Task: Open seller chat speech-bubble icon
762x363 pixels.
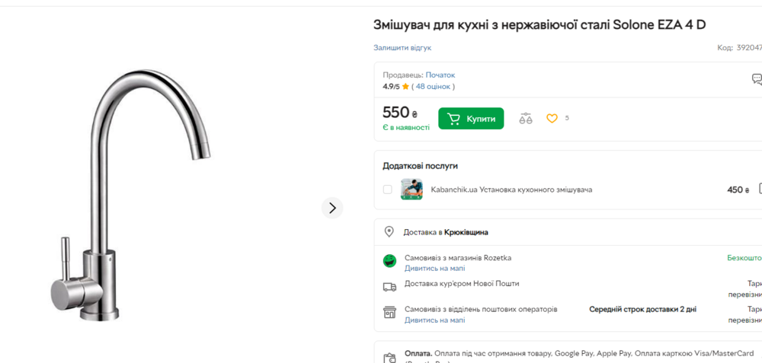Action: 757,78
